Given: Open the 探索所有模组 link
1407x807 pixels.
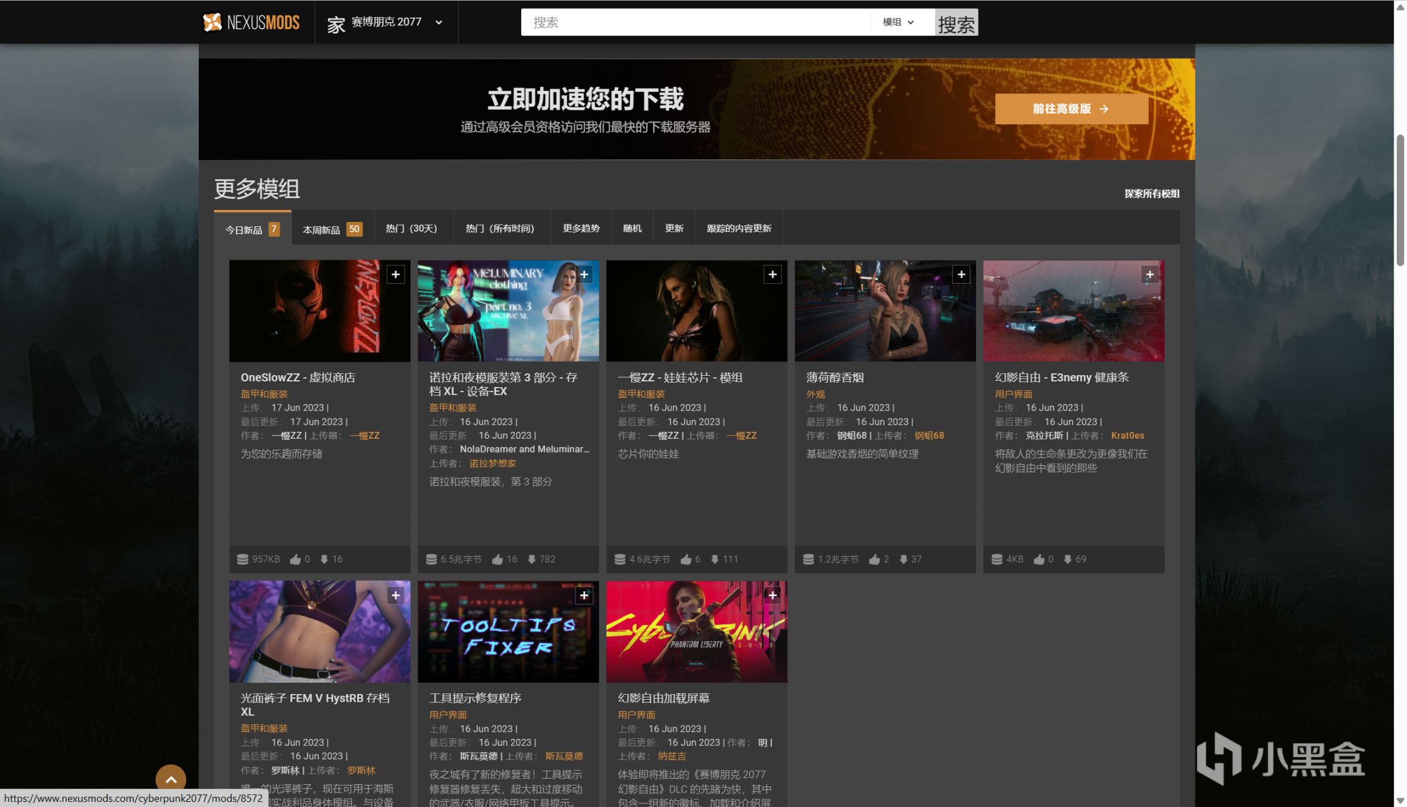Looking at the screenshot, I should point(1151,194).
